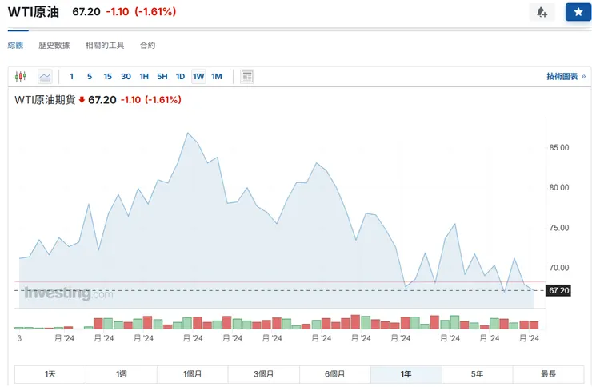Viewport: 592px width, 387px height.
Task: Select the 1W interval
Action: (198, 77)
